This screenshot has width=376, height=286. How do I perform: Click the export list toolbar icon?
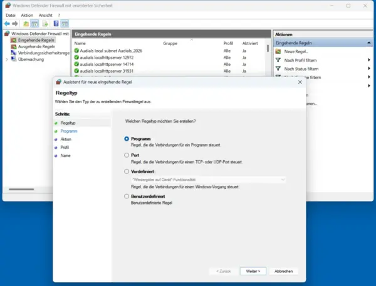pos(45,24)
